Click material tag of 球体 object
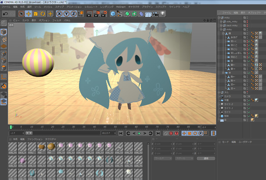This screenshot has width=266, height=180. 256,116
